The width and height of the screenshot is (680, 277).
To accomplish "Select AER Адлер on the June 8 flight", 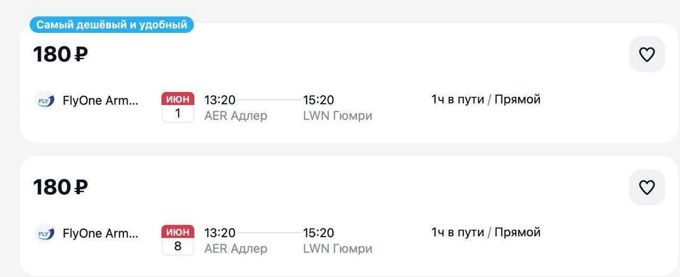I will 235,248.
